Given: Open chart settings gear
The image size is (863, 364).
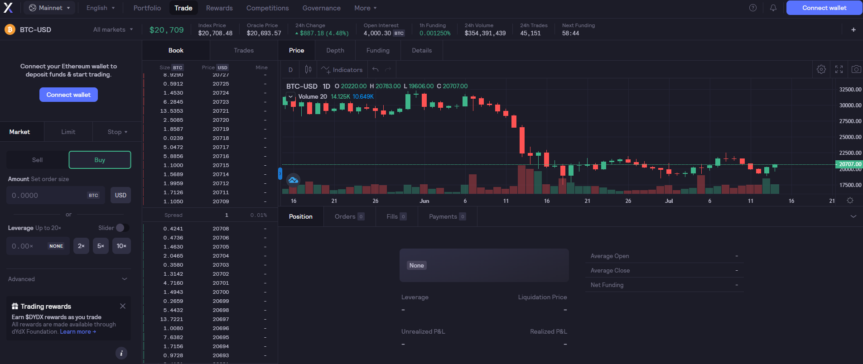Looking at the screenshot, I should (821, 69).
